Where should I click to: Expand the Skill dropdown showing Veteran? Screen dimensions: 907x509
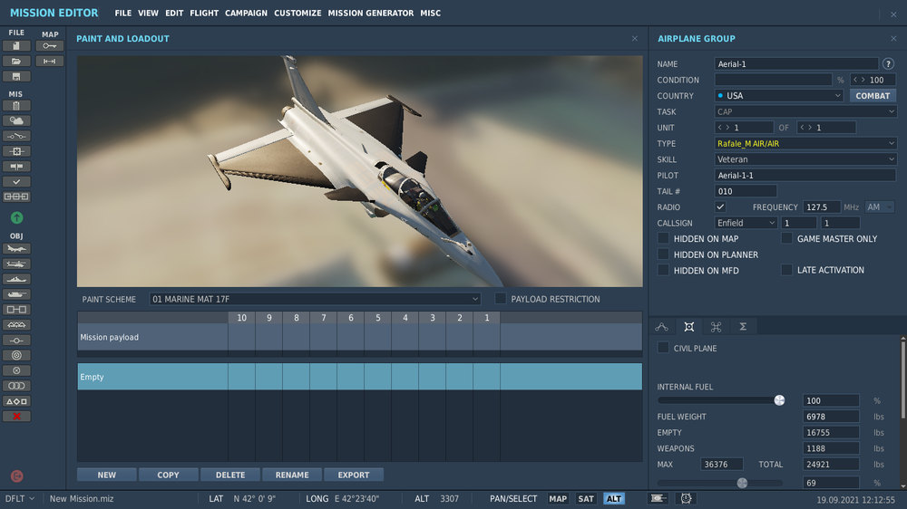(805, 159)
